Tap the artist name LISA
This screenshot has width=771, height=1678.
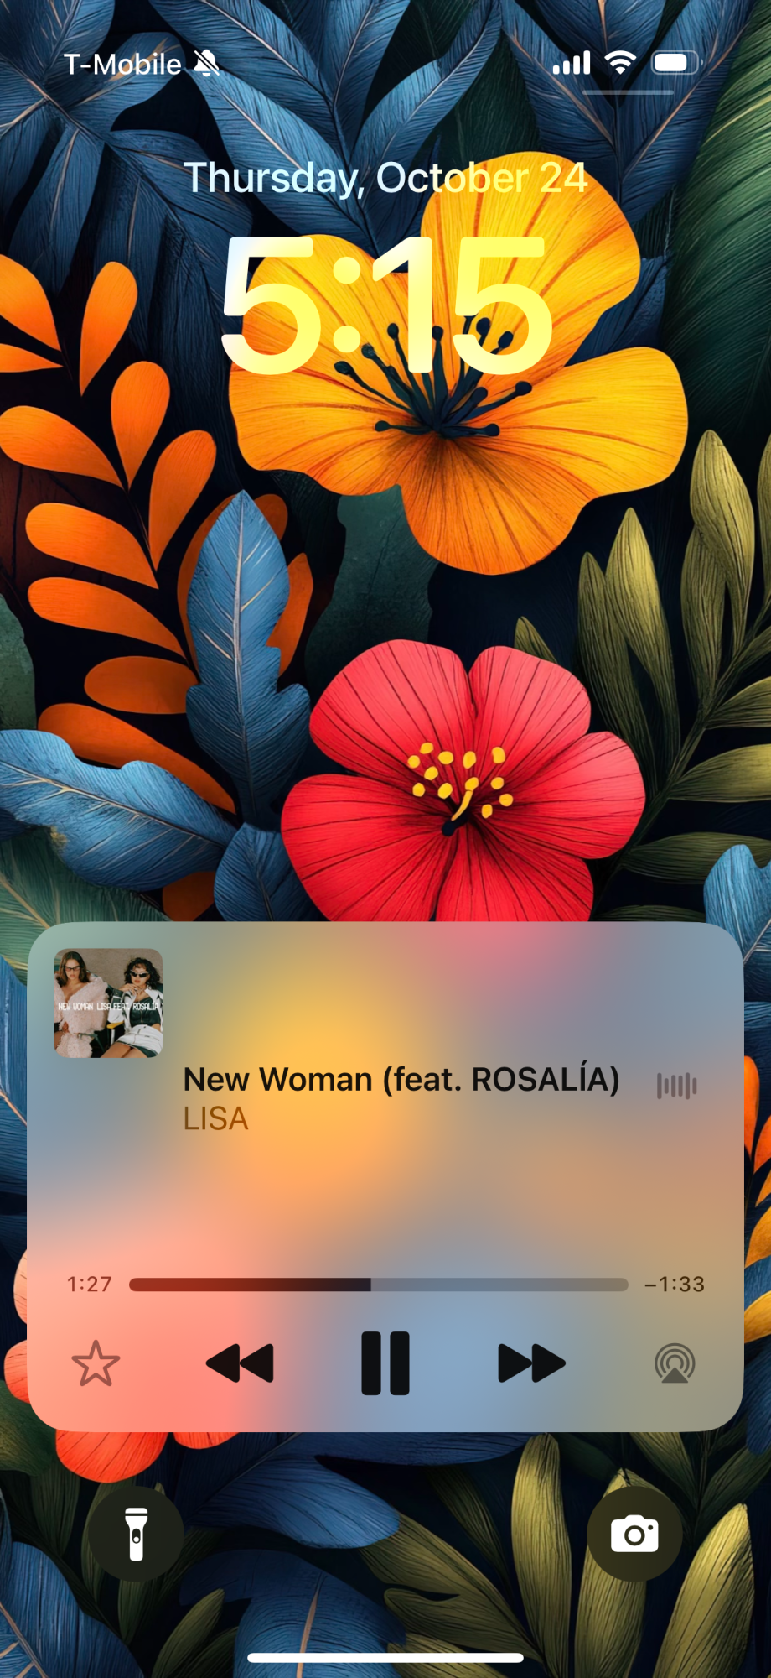(216, 1119)
